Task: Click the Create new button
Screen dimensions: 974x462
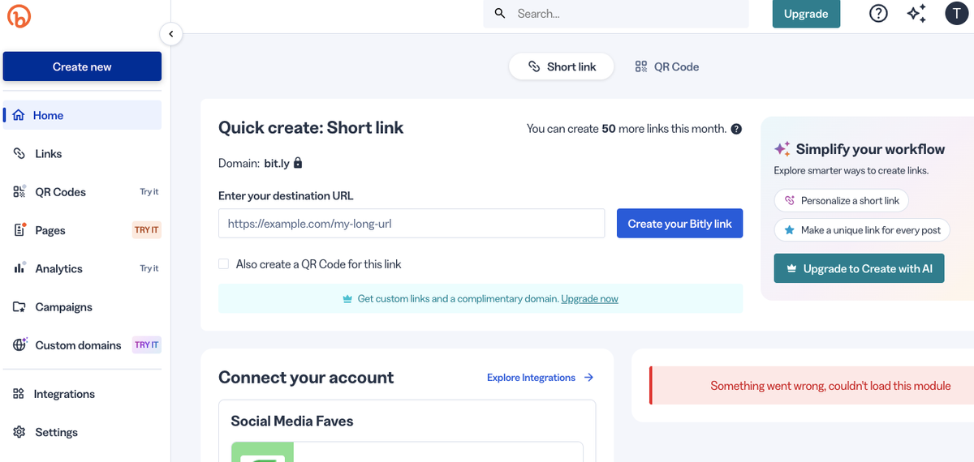Action: point(82,66)
